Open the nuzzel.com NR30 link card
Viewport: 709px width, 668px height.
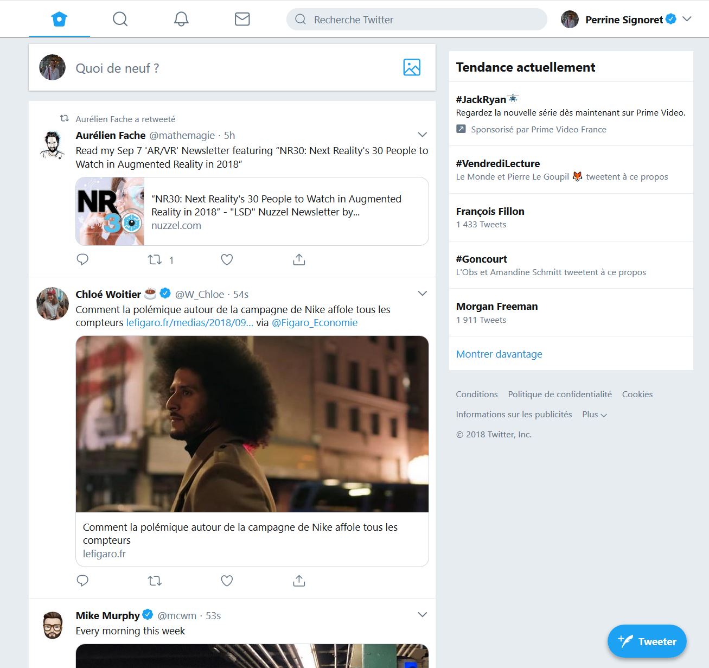(x=252, y=212)
